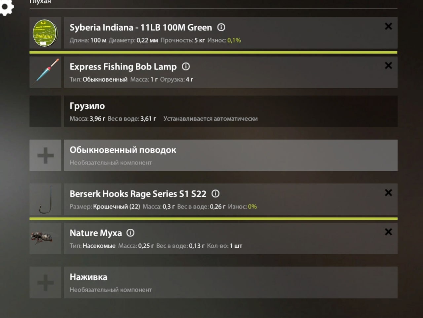Click the plus icon for Наживка slot
This screenshot has height=318, width=423.
click(x=45, y=283)
